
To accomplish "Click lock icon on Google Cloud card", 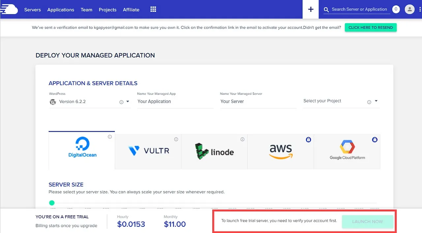I will coord(375,140).
